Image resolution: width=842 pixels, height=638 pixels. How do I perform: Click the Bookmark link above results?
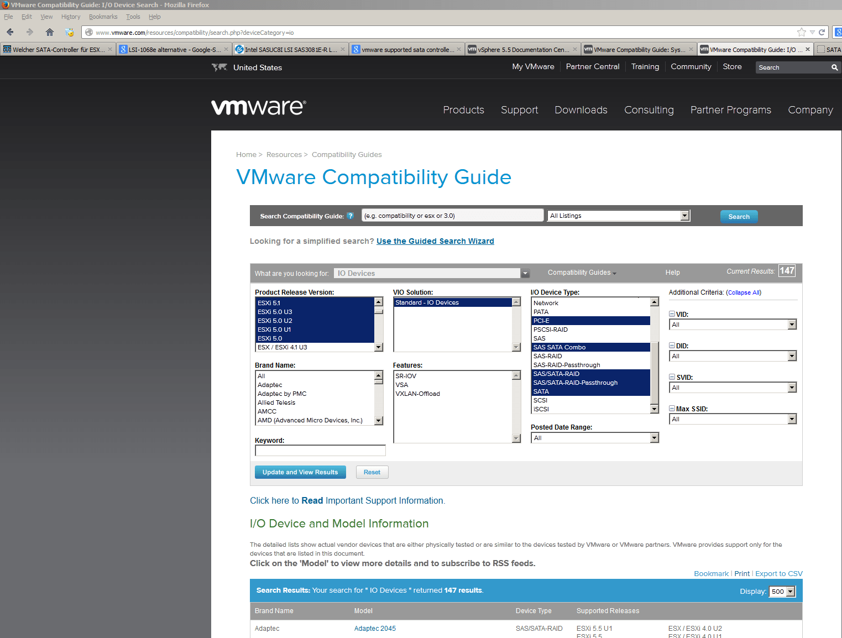point(711,573)
